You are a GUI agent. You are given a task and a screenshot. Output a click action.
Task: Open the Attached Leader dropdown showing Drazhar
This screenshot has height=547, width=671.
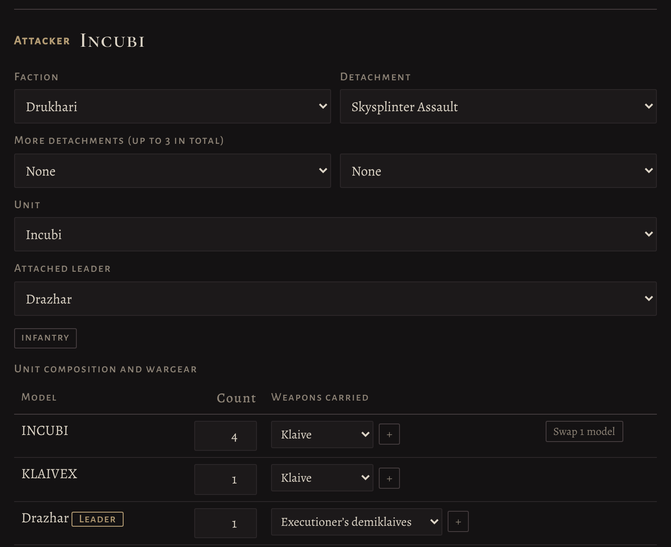[335, 299]
